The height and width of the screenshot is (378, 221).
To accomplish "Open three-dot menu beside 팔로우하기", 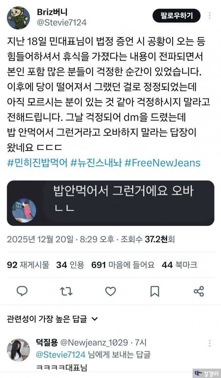I will click(x=210, y=16).
